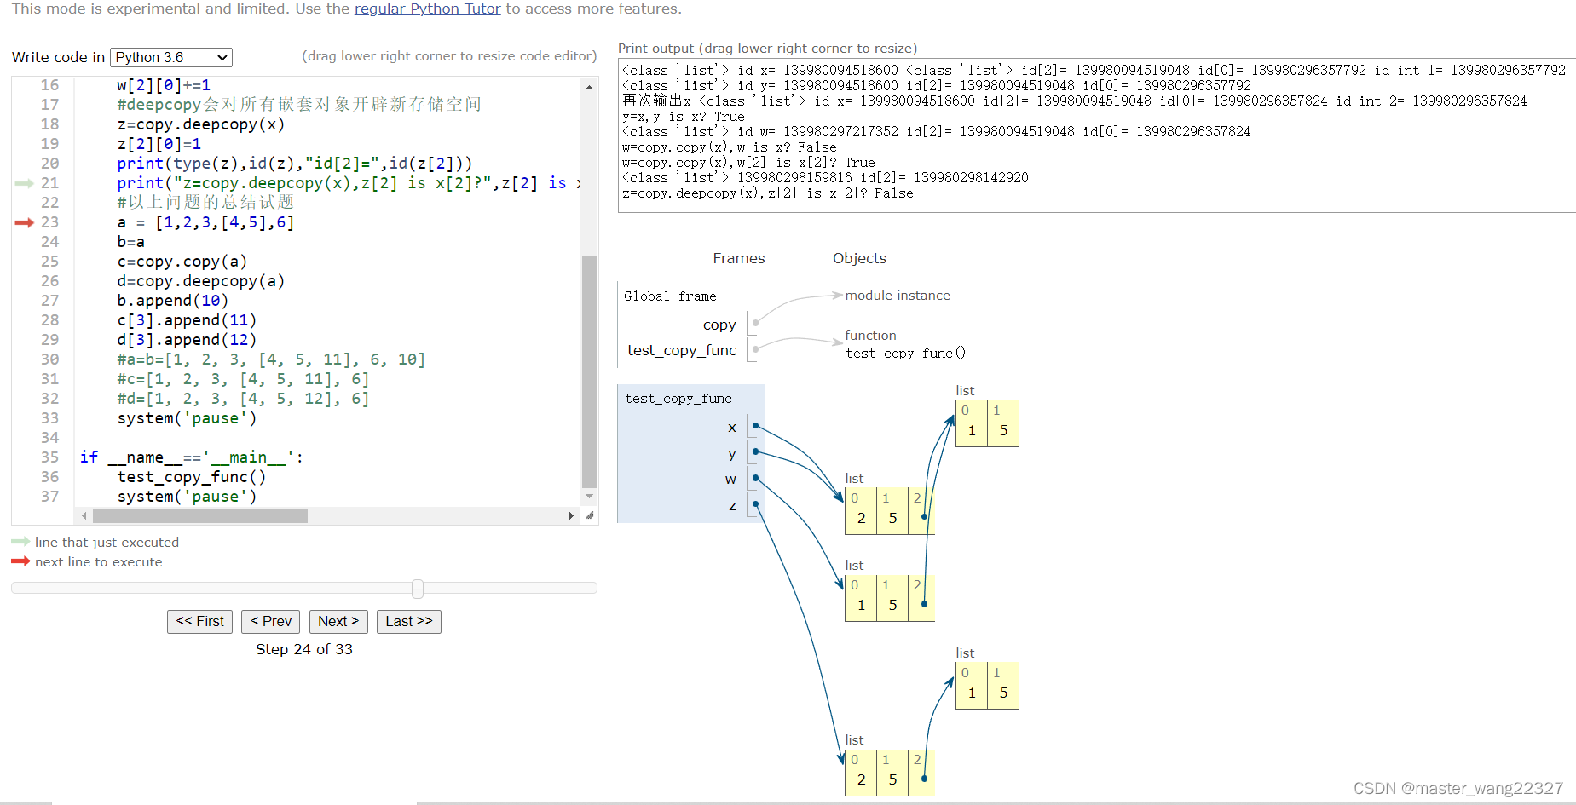Open the regular Python Tutor link
Screen dimensions: 1576x805
(427, 9)
